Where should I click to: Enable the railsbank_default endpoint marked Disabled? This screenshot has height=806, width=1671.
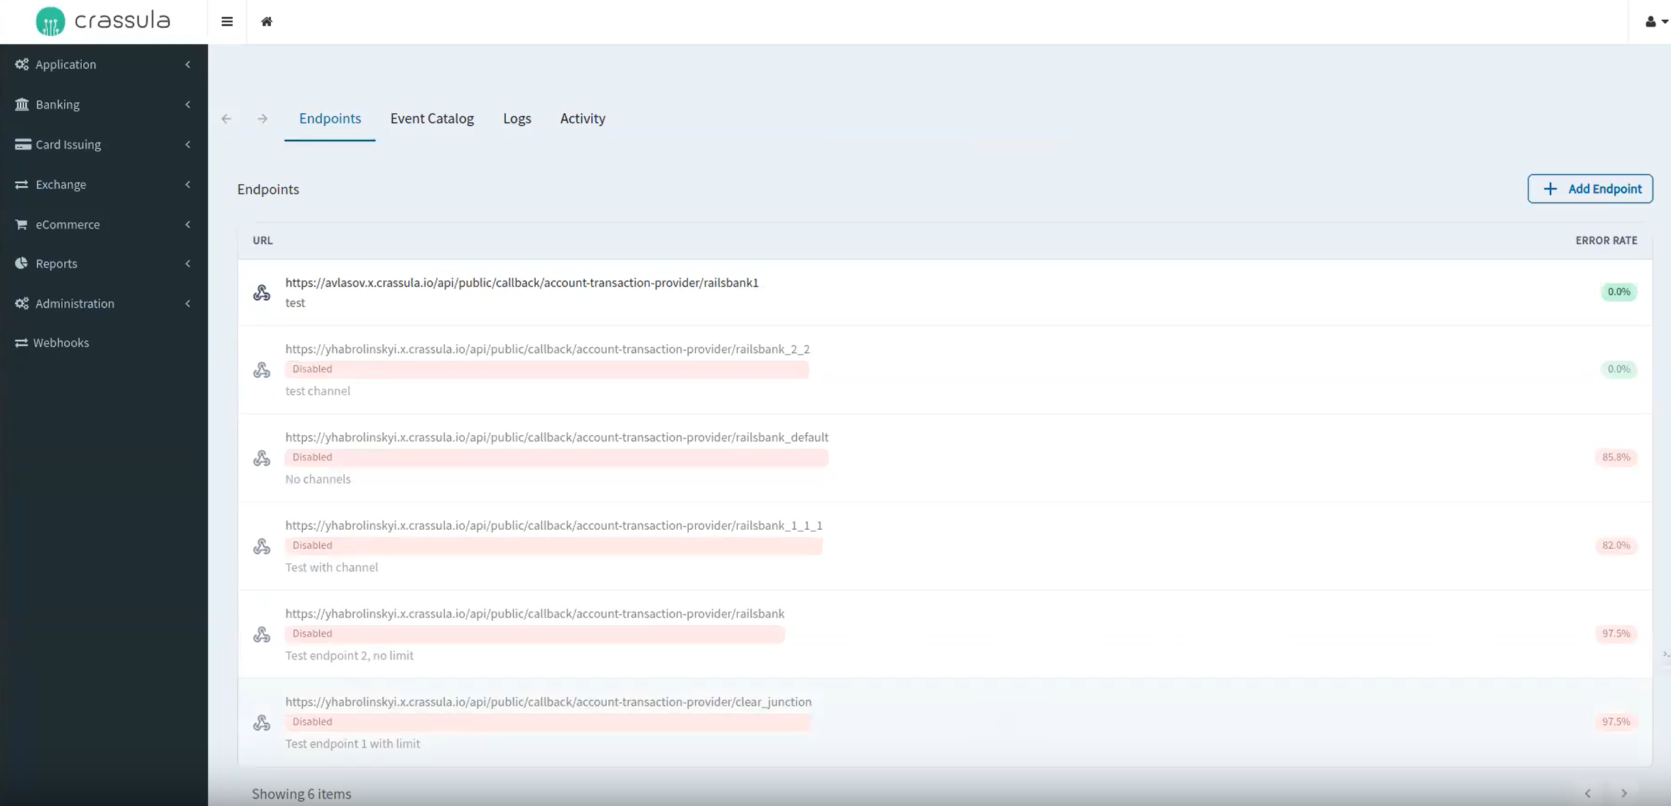click(x=311, y=457)
